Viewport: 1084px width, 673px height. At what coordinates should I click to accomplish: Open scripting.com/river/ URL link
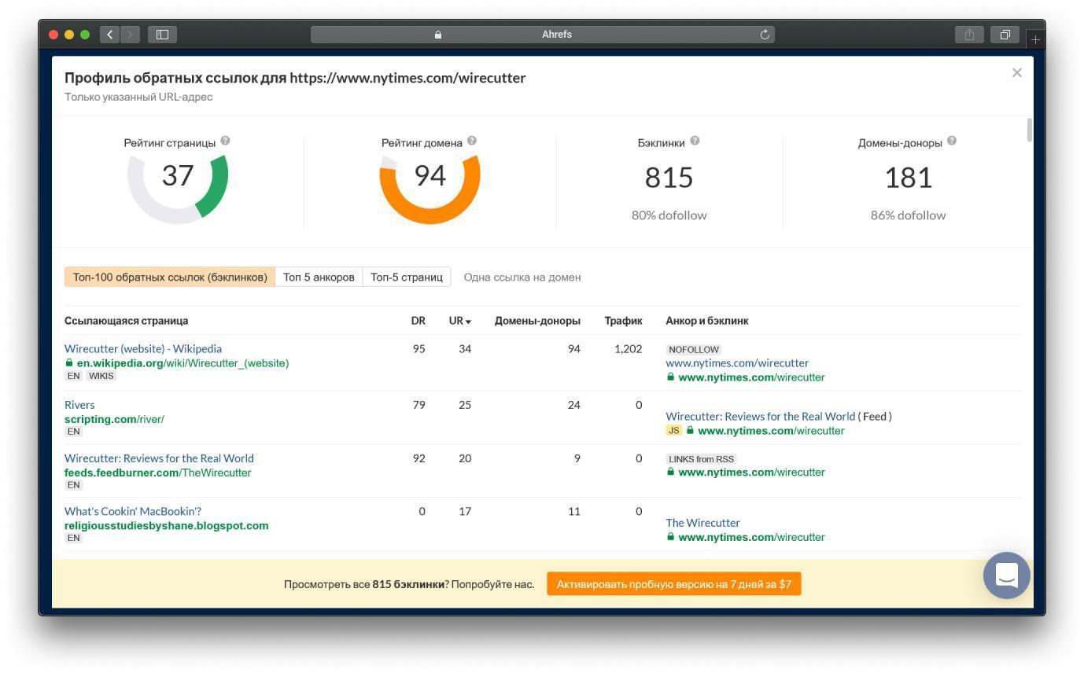pyautogui.click(x=114, y=419)
